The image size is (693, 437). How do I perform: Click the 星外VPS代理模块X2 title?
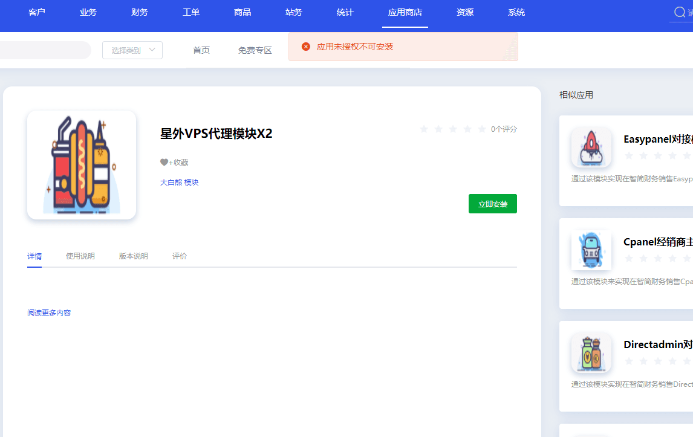(216, 134)
